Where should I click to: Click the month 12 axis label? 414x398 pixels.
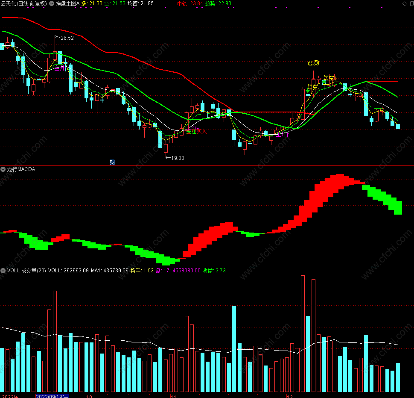[290, 396]
